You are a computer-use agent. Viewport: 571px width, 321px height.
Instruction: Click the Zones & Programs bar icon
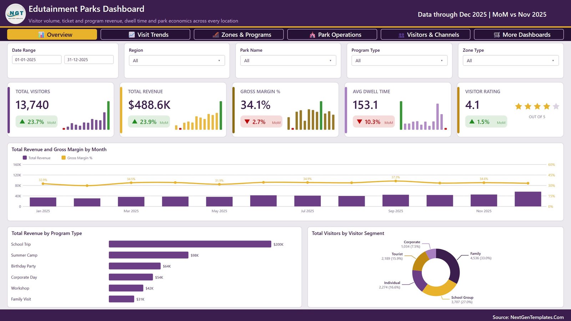click(x=216, y=35)
